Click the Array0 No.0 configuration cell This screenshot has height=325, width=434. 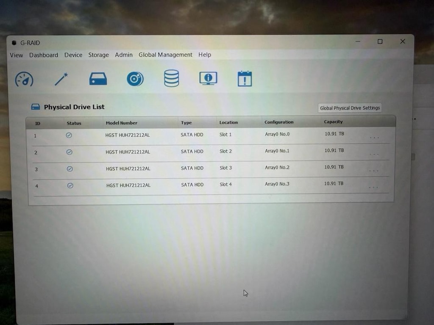[277, 134]
